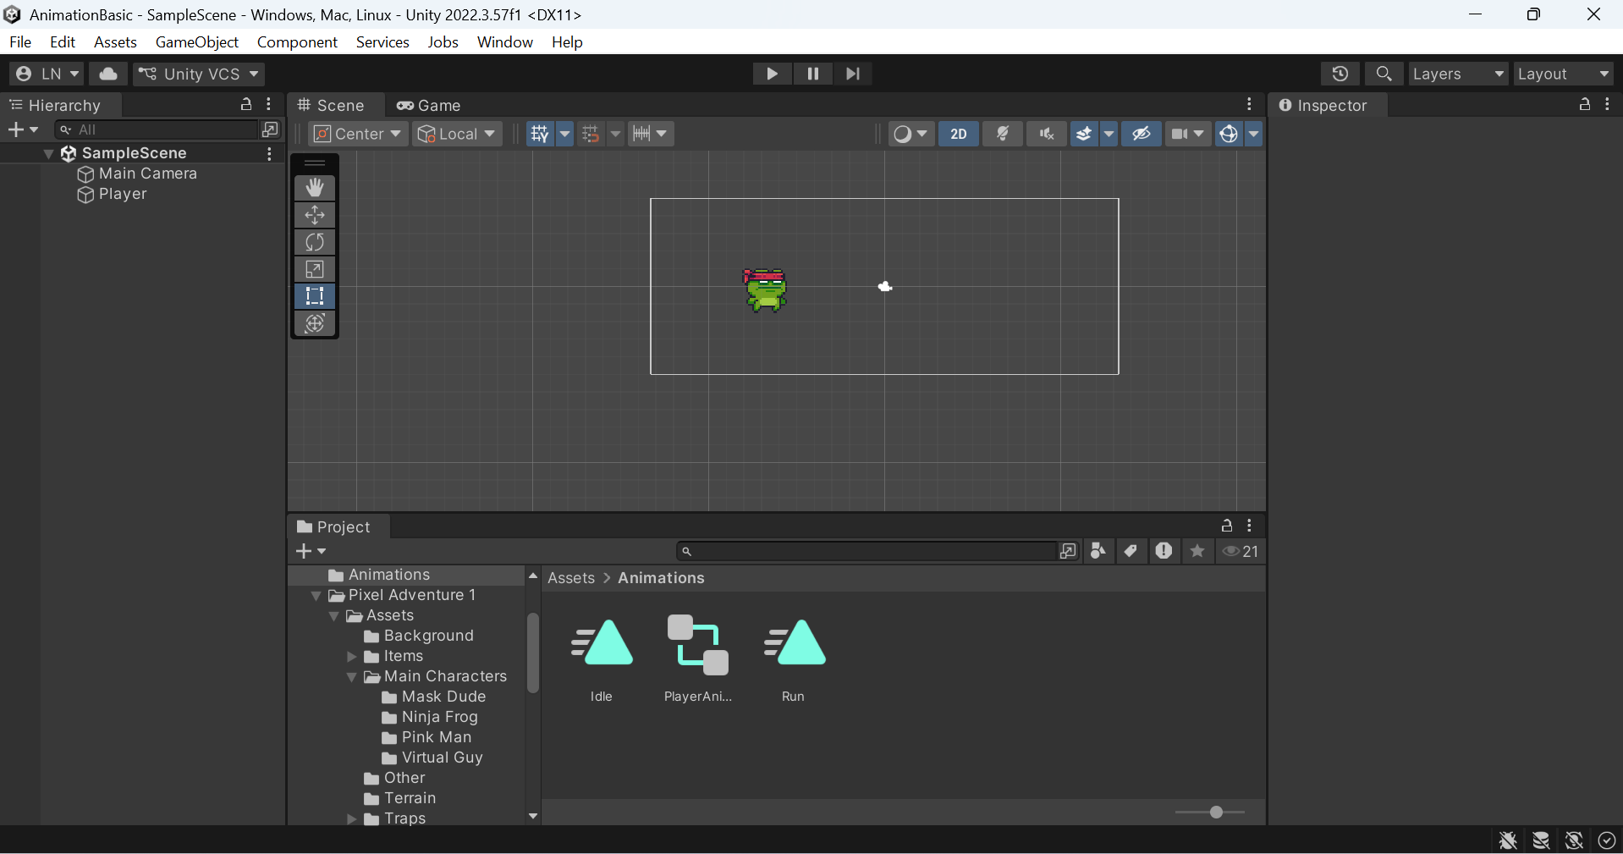This screenshot has height=854, width=1623.
Task: Open the Local handle rotation dropdown
Action: (x=457, y=134)
